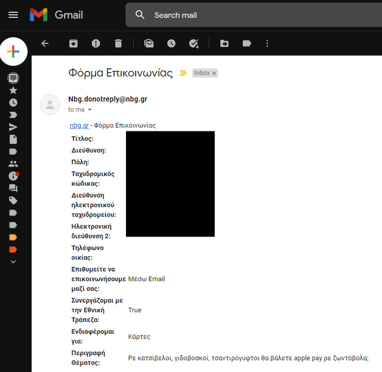Viewport: 382px width, 372px height.
Task: Open Forums category in sidebar
Action: pyautogui.click(x=13, y=188)
